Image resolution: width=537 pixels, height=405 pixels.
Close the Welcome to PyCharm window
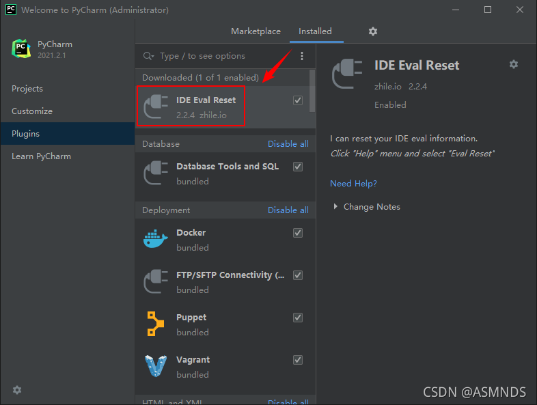pyautogui.click(x=519, y=10)
